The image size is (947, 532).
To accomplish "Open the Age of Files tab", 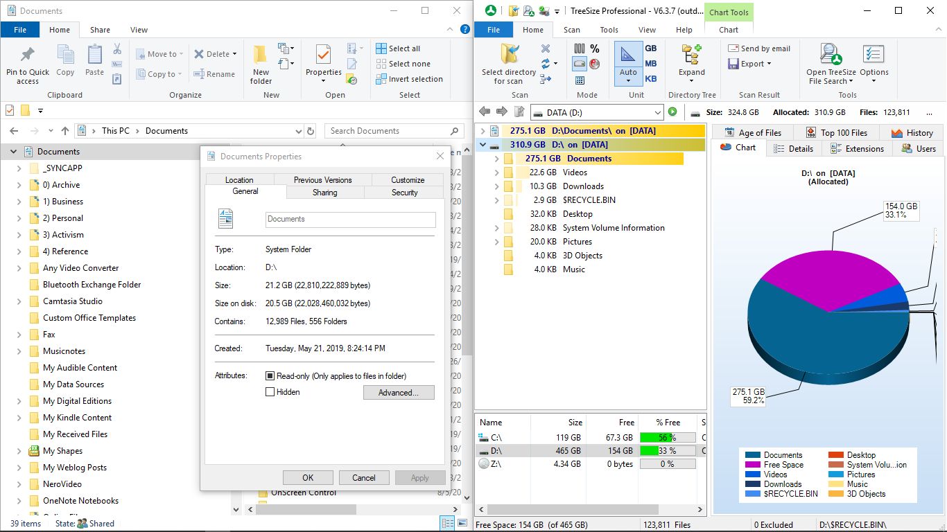I will (752, 132).
